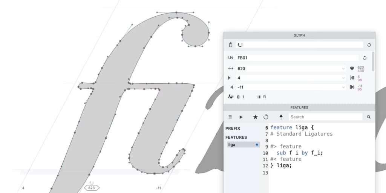Image resolution: width=386 pixels, height=193 pixels.
Task: Click the 623 width badge below the glyph
Action: 91,188
